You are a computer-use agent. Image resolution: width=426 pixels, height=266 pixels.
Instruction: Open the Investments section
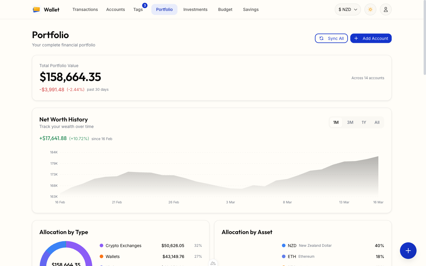coord(195,9)
